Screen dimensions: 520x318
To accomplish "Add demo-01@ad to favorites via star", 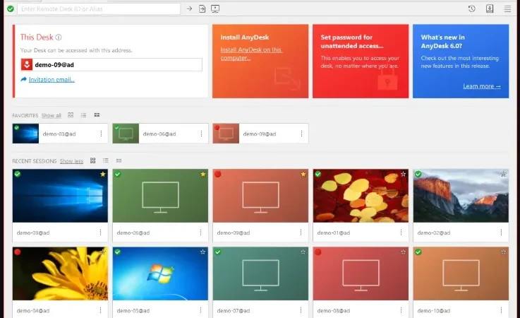I will point(404,174).
